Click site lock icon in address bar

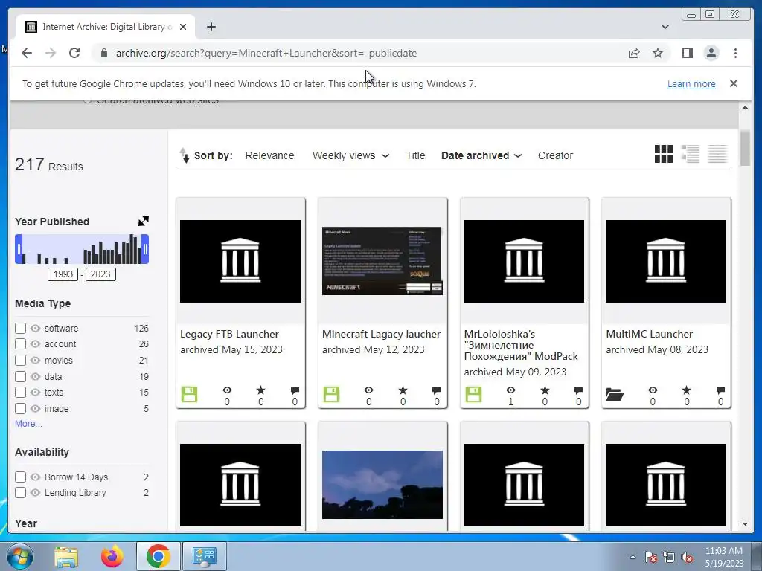(x=103, y=53)
